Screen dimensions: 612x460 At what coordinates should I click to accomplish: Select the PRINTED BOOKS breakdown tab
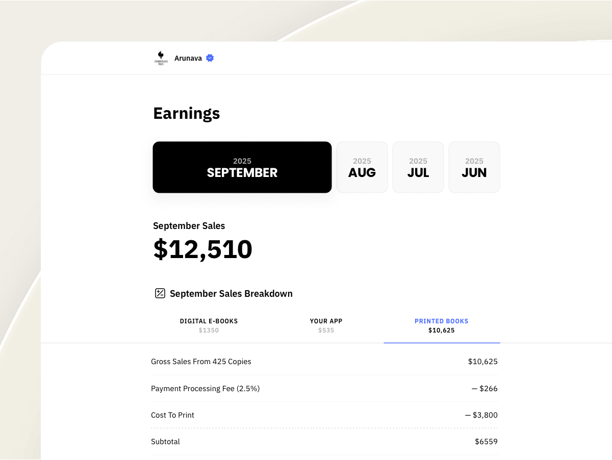[441, 325]
